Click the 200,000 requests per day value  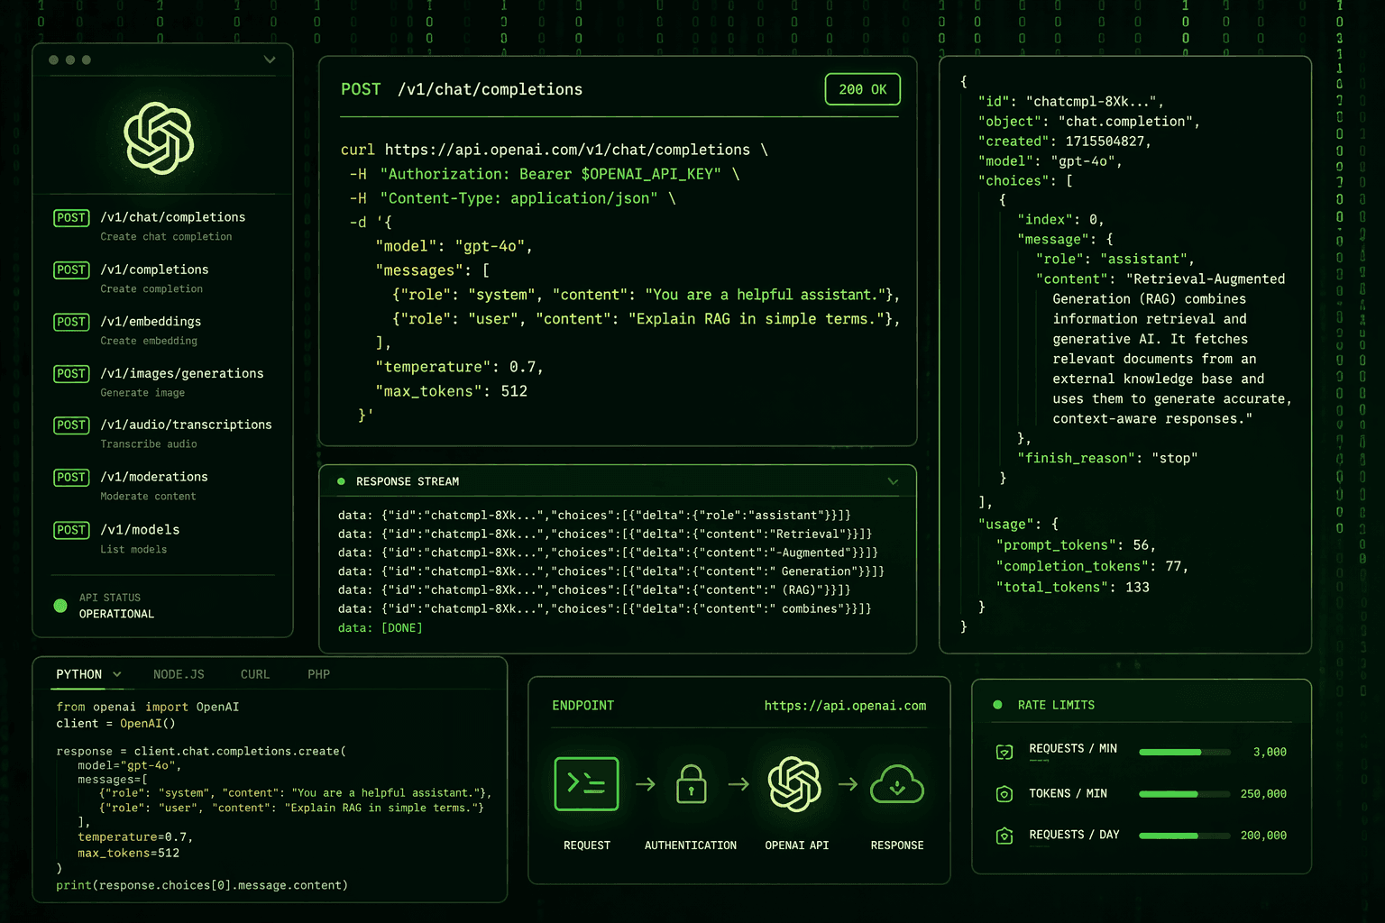[x=1263, y=836]
